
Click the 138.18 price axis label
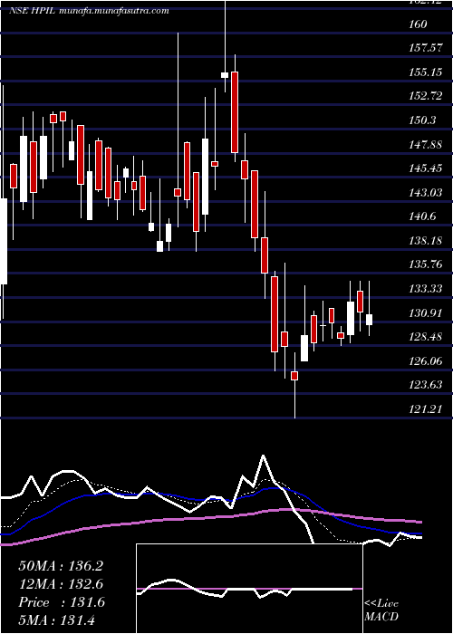coord(426,241)
